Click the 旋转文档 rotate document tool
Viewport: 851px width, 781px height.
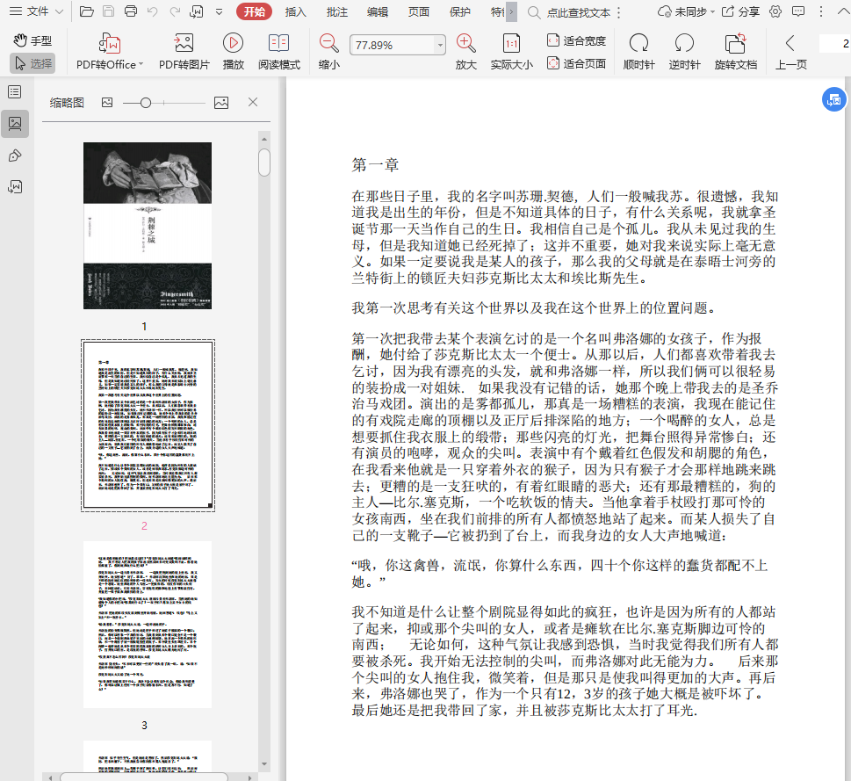click(x=735, y=52)
